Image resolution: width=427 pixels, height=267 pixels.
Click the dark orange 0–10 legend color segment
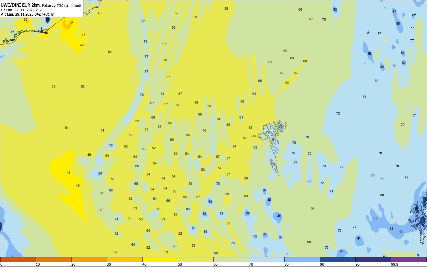18,259
